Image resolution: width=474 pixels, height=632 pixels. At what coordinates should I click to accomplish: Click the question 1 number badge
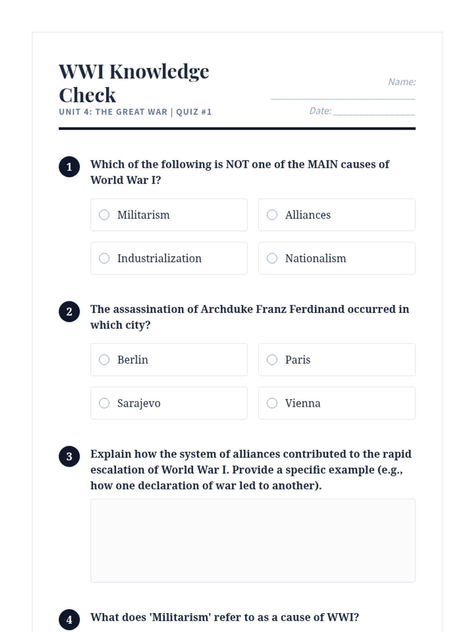(x=69, y=167)
